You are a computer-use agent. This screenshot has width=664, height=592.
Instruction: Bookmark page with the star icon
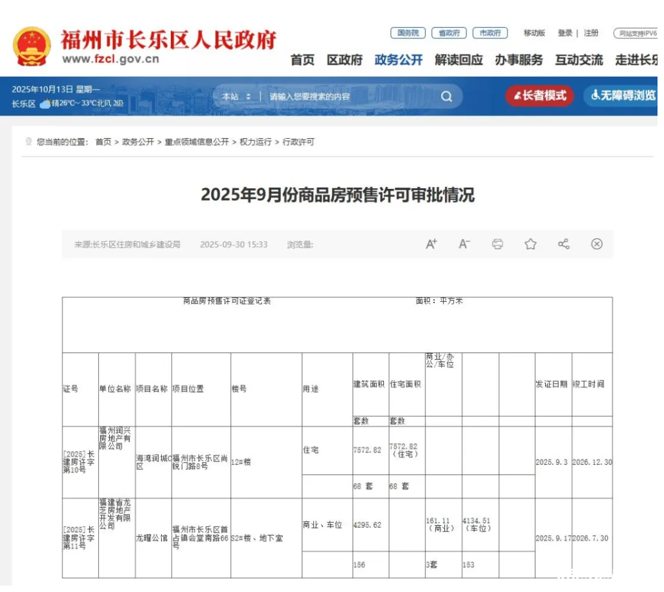[x=531, y=244]
